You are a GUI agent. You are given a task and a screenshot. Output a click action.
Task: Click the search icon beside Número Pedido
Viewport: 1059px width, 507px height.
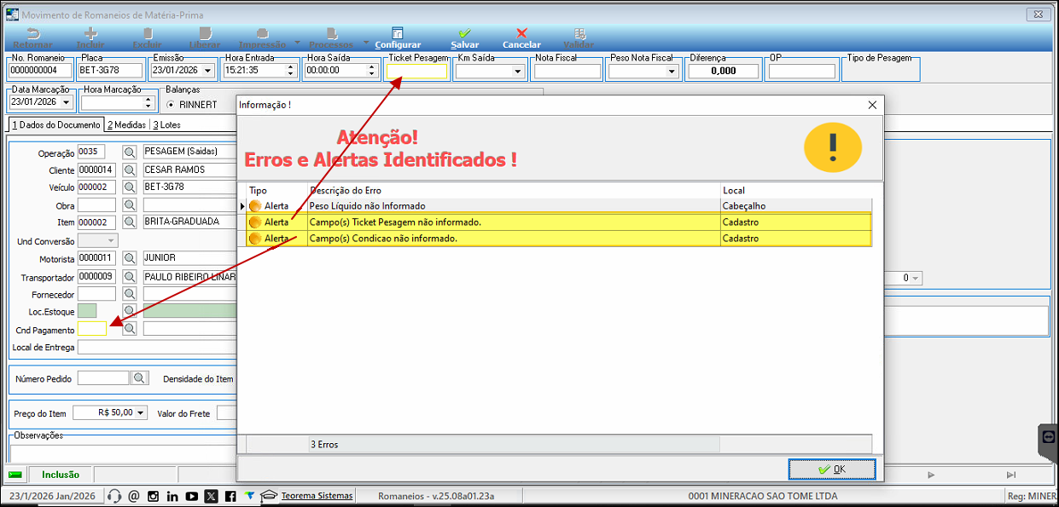pos(139,378)
